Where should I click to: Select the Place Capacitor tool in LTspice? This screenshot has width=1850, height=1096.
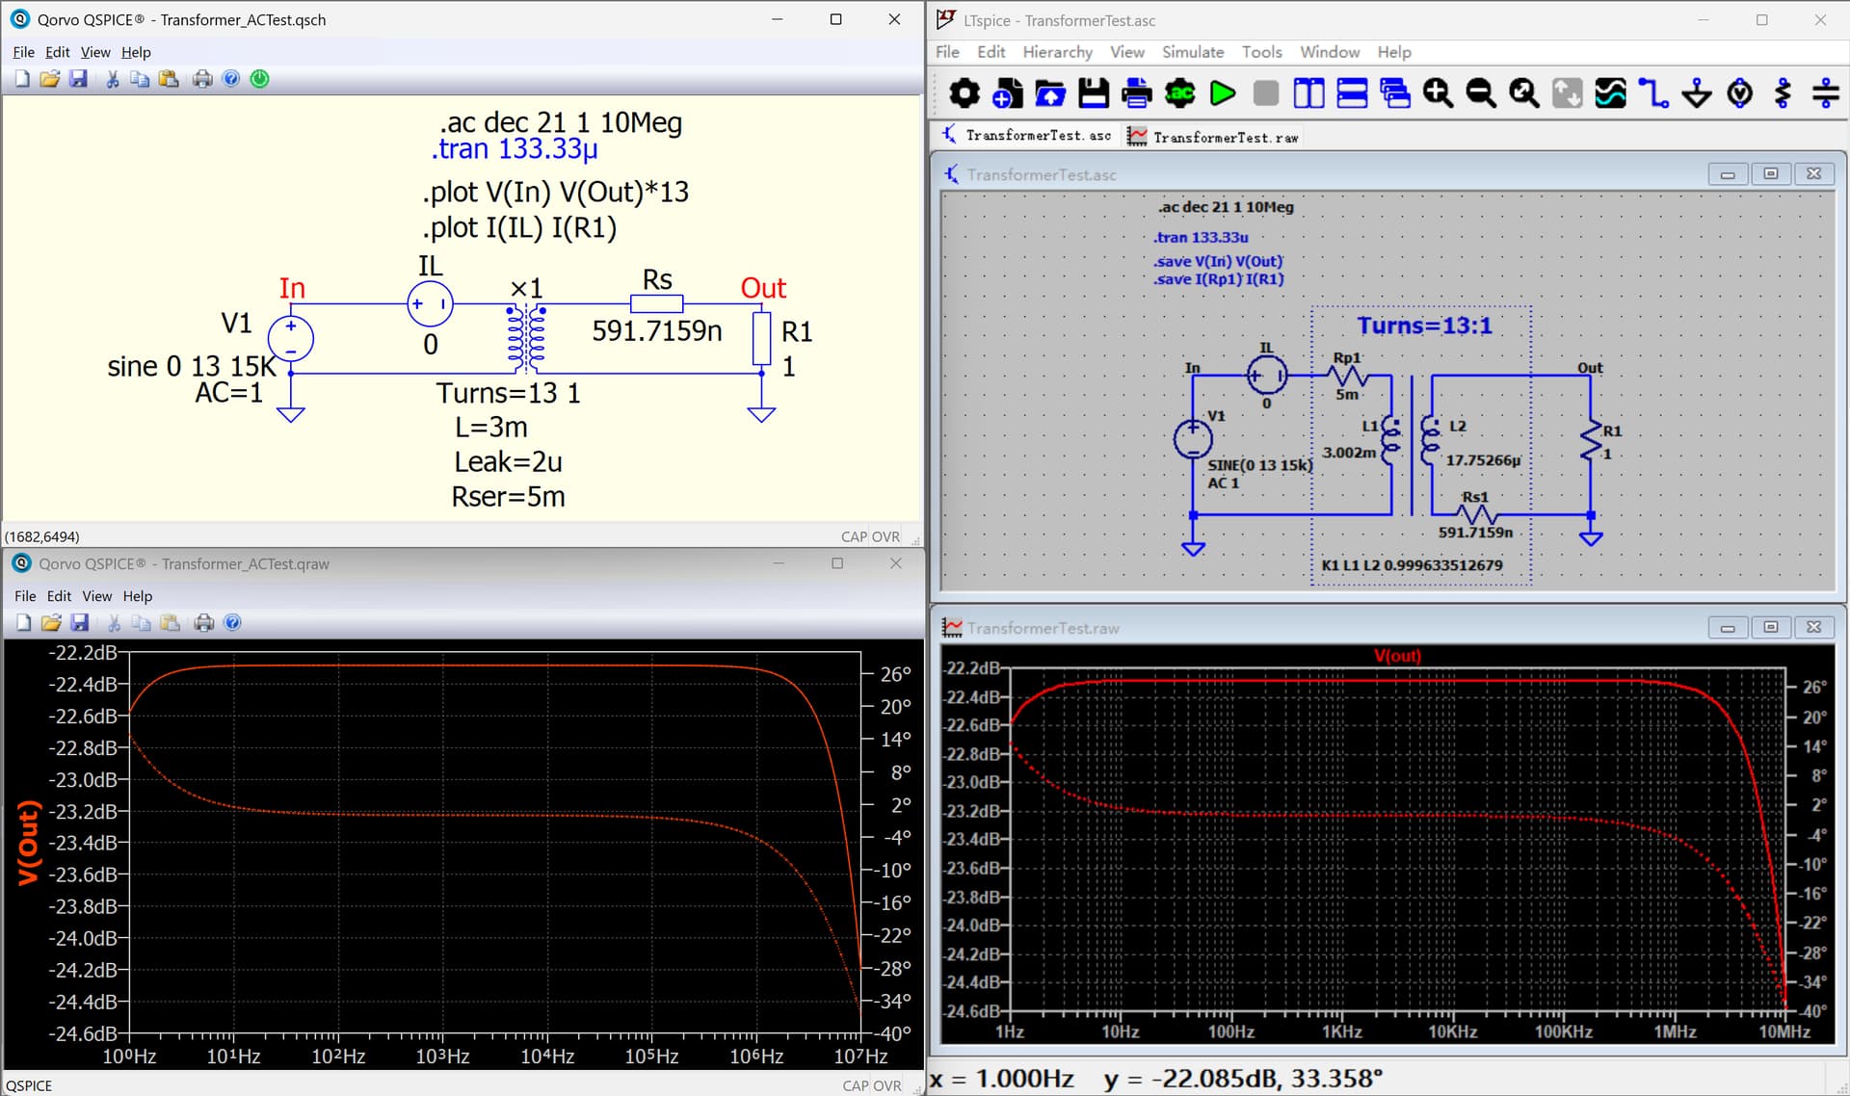[x=1825, y=93]
